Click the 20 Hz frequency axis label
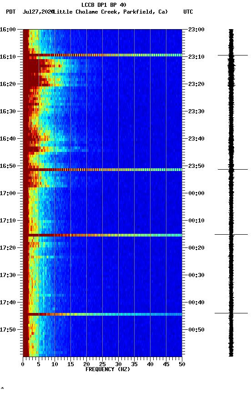Screen dimensions: 251x393 (86, 364)
